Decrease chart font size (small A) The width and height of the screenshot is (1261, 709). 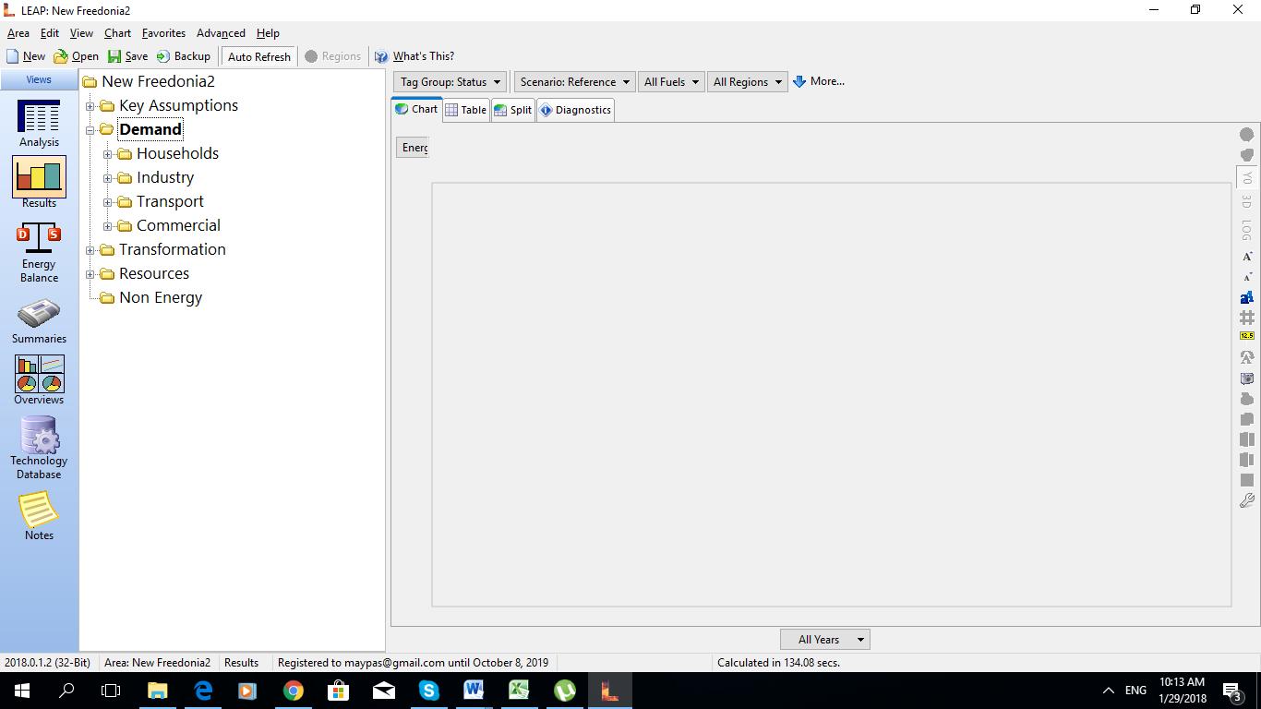tap(1247, 277)
